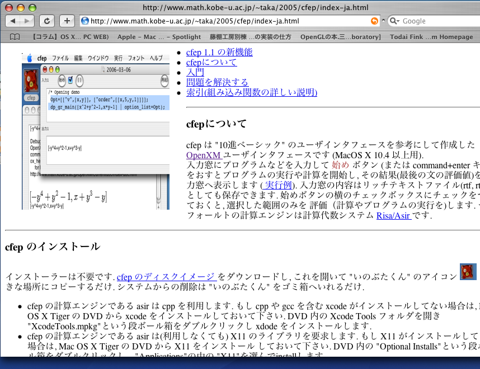Click the ファイル menu in the cfep screenshot
Screen dimensions: 480x369
tap(60, 58)
